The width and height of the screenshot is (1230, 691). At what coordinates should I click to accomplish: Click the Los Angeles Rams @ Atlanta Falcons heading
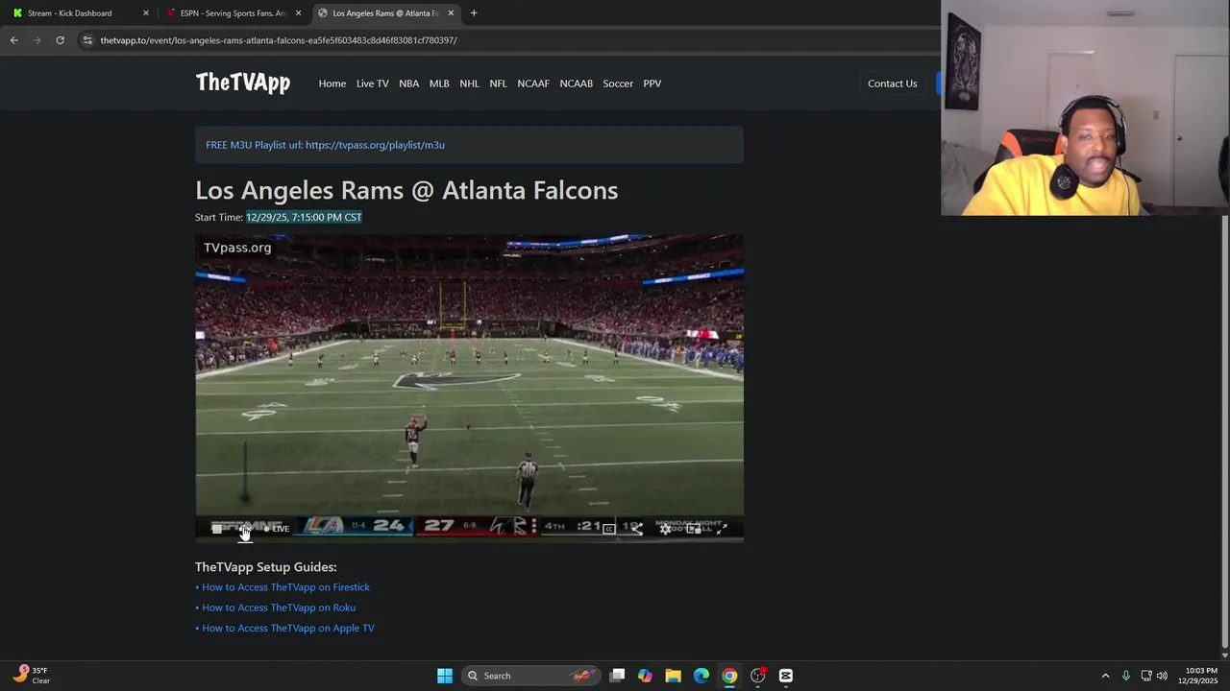tap(406, 190)
